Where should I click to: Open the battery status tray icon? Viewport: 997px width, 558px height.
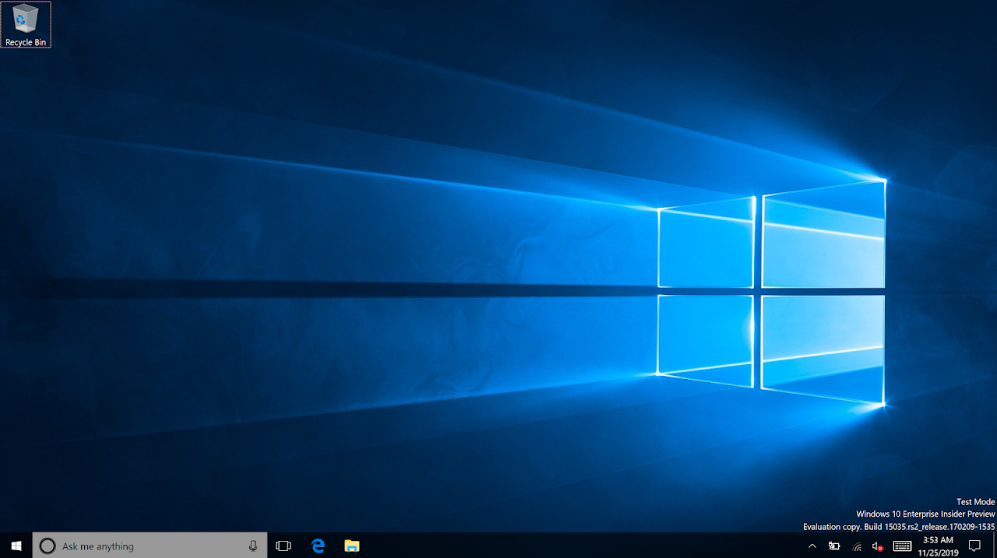point(834,546)
